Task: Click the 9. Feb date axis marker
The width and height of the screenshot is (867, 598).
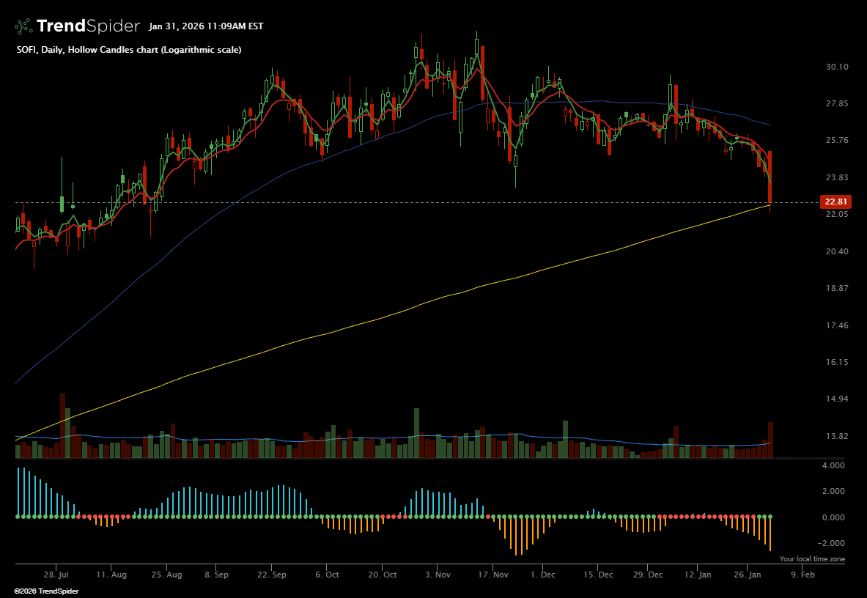Action: (x=803, y=575)
